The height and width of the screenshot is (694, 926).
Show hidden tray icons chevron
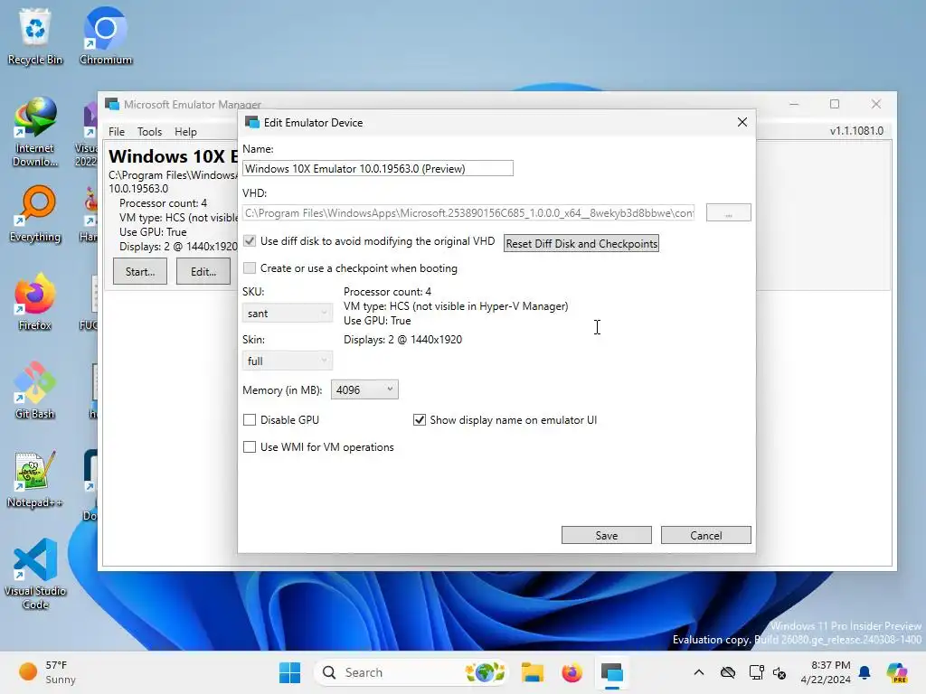click(699, 672)
